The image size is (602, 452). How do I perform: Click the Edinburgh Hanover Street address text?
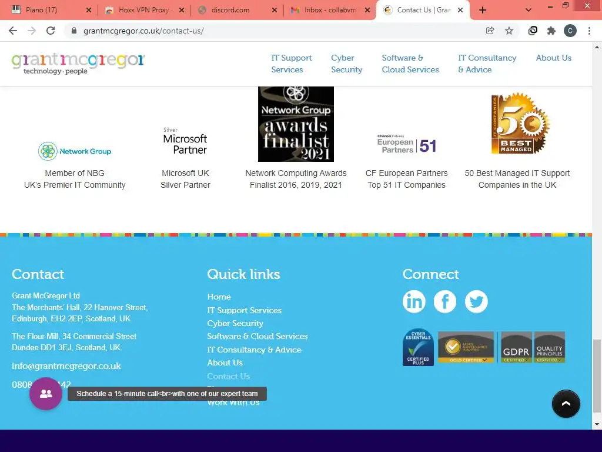tap(80, 313)
